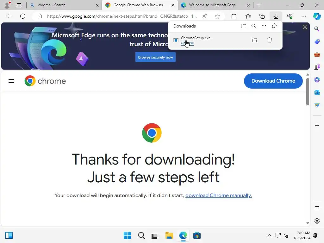Open sidebar settings gear icon
This screenshot has width=324, height=243.
(x=317, y=221)
